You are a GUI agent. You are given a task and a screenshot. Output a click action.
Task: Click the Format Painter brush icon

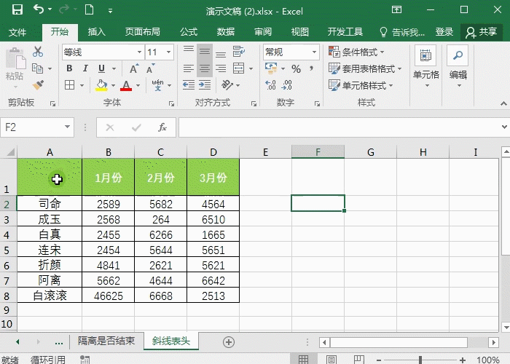click(38, 85)
